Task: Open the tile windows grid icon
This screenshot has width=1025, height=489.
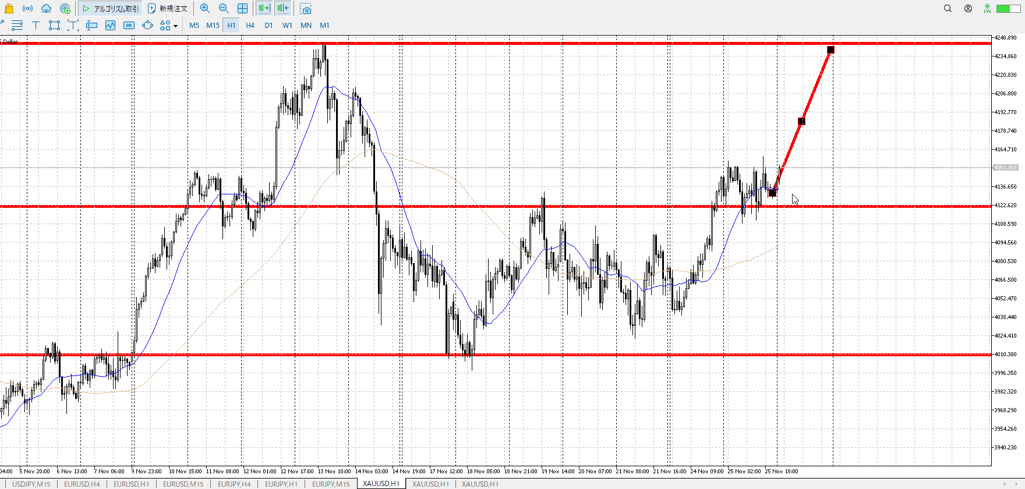Action: [242, 9]
